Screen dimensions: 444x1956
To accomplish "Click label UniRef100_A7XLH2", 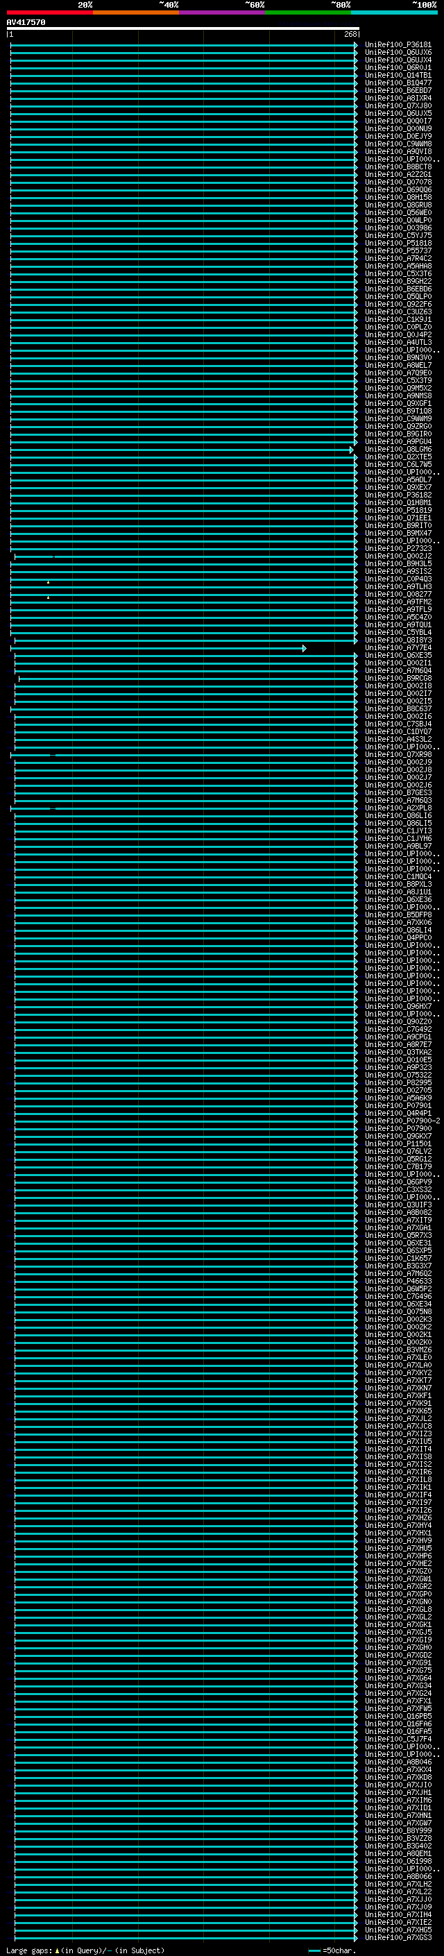I will pyautogui.click(x=398, y=1884).
